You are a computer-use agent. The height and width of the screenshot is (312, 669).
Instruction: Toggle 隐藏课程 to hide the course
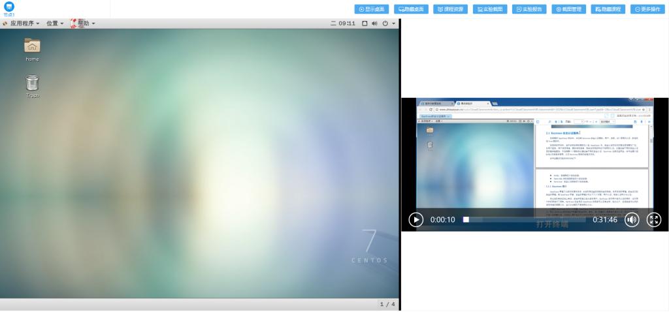(608, 9)
